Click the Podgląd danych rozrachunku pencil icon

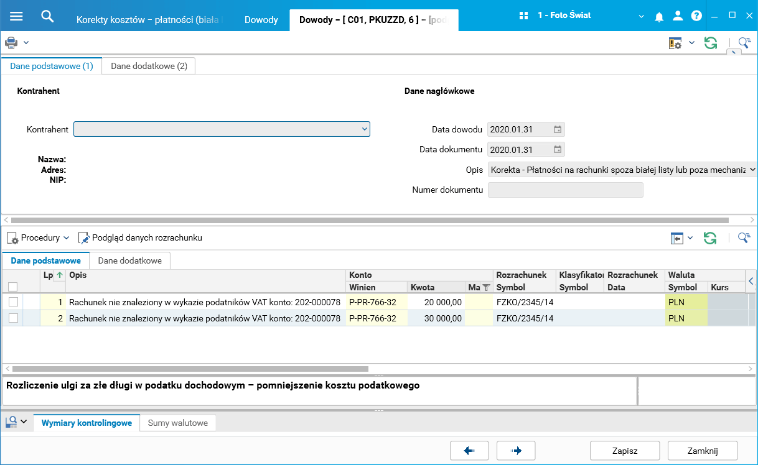click(84, 238)
